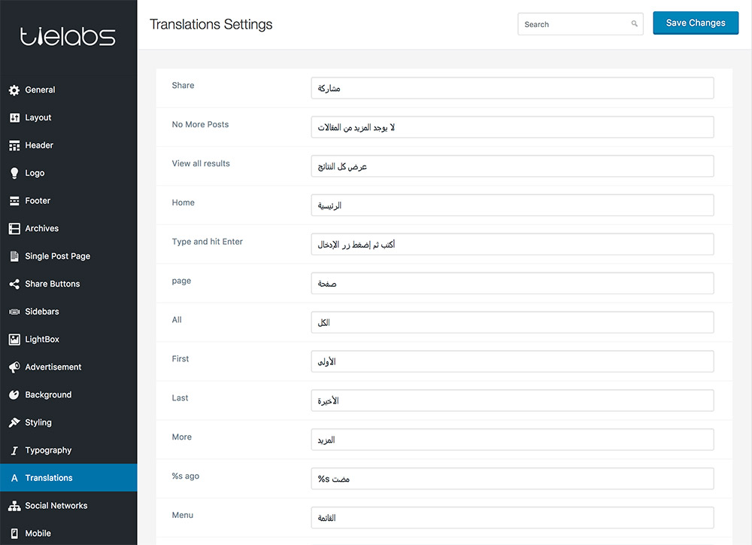Click the Logo lightbulb icon
This screenshot has width=752, height=545.
(14, 173)
